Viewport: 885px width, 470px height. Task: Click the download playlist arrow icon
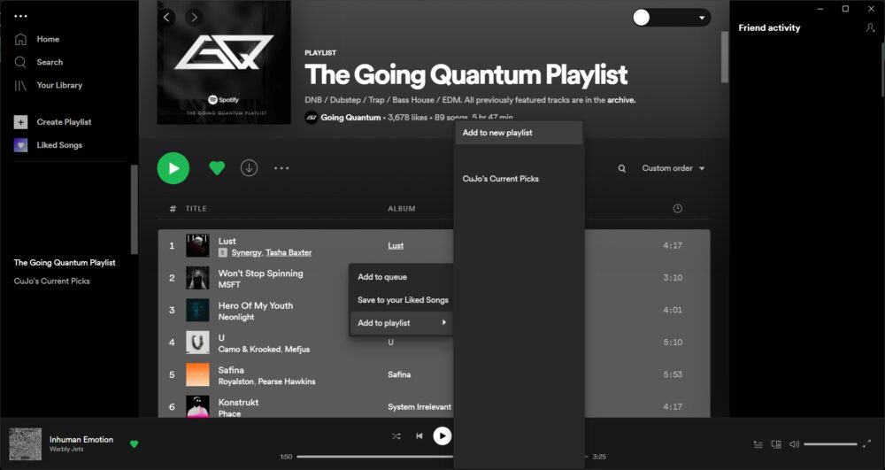tap(249, 168)
